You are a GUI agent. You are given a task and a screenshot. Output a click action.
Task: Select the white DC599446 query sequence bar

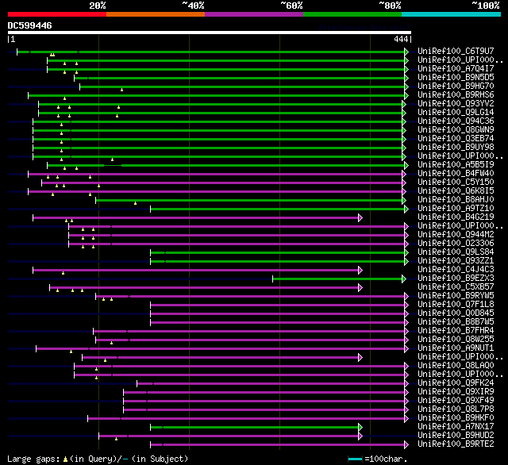[210, 33]
